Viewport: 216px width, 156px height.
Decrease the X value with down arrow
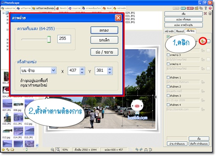(82, 72)
